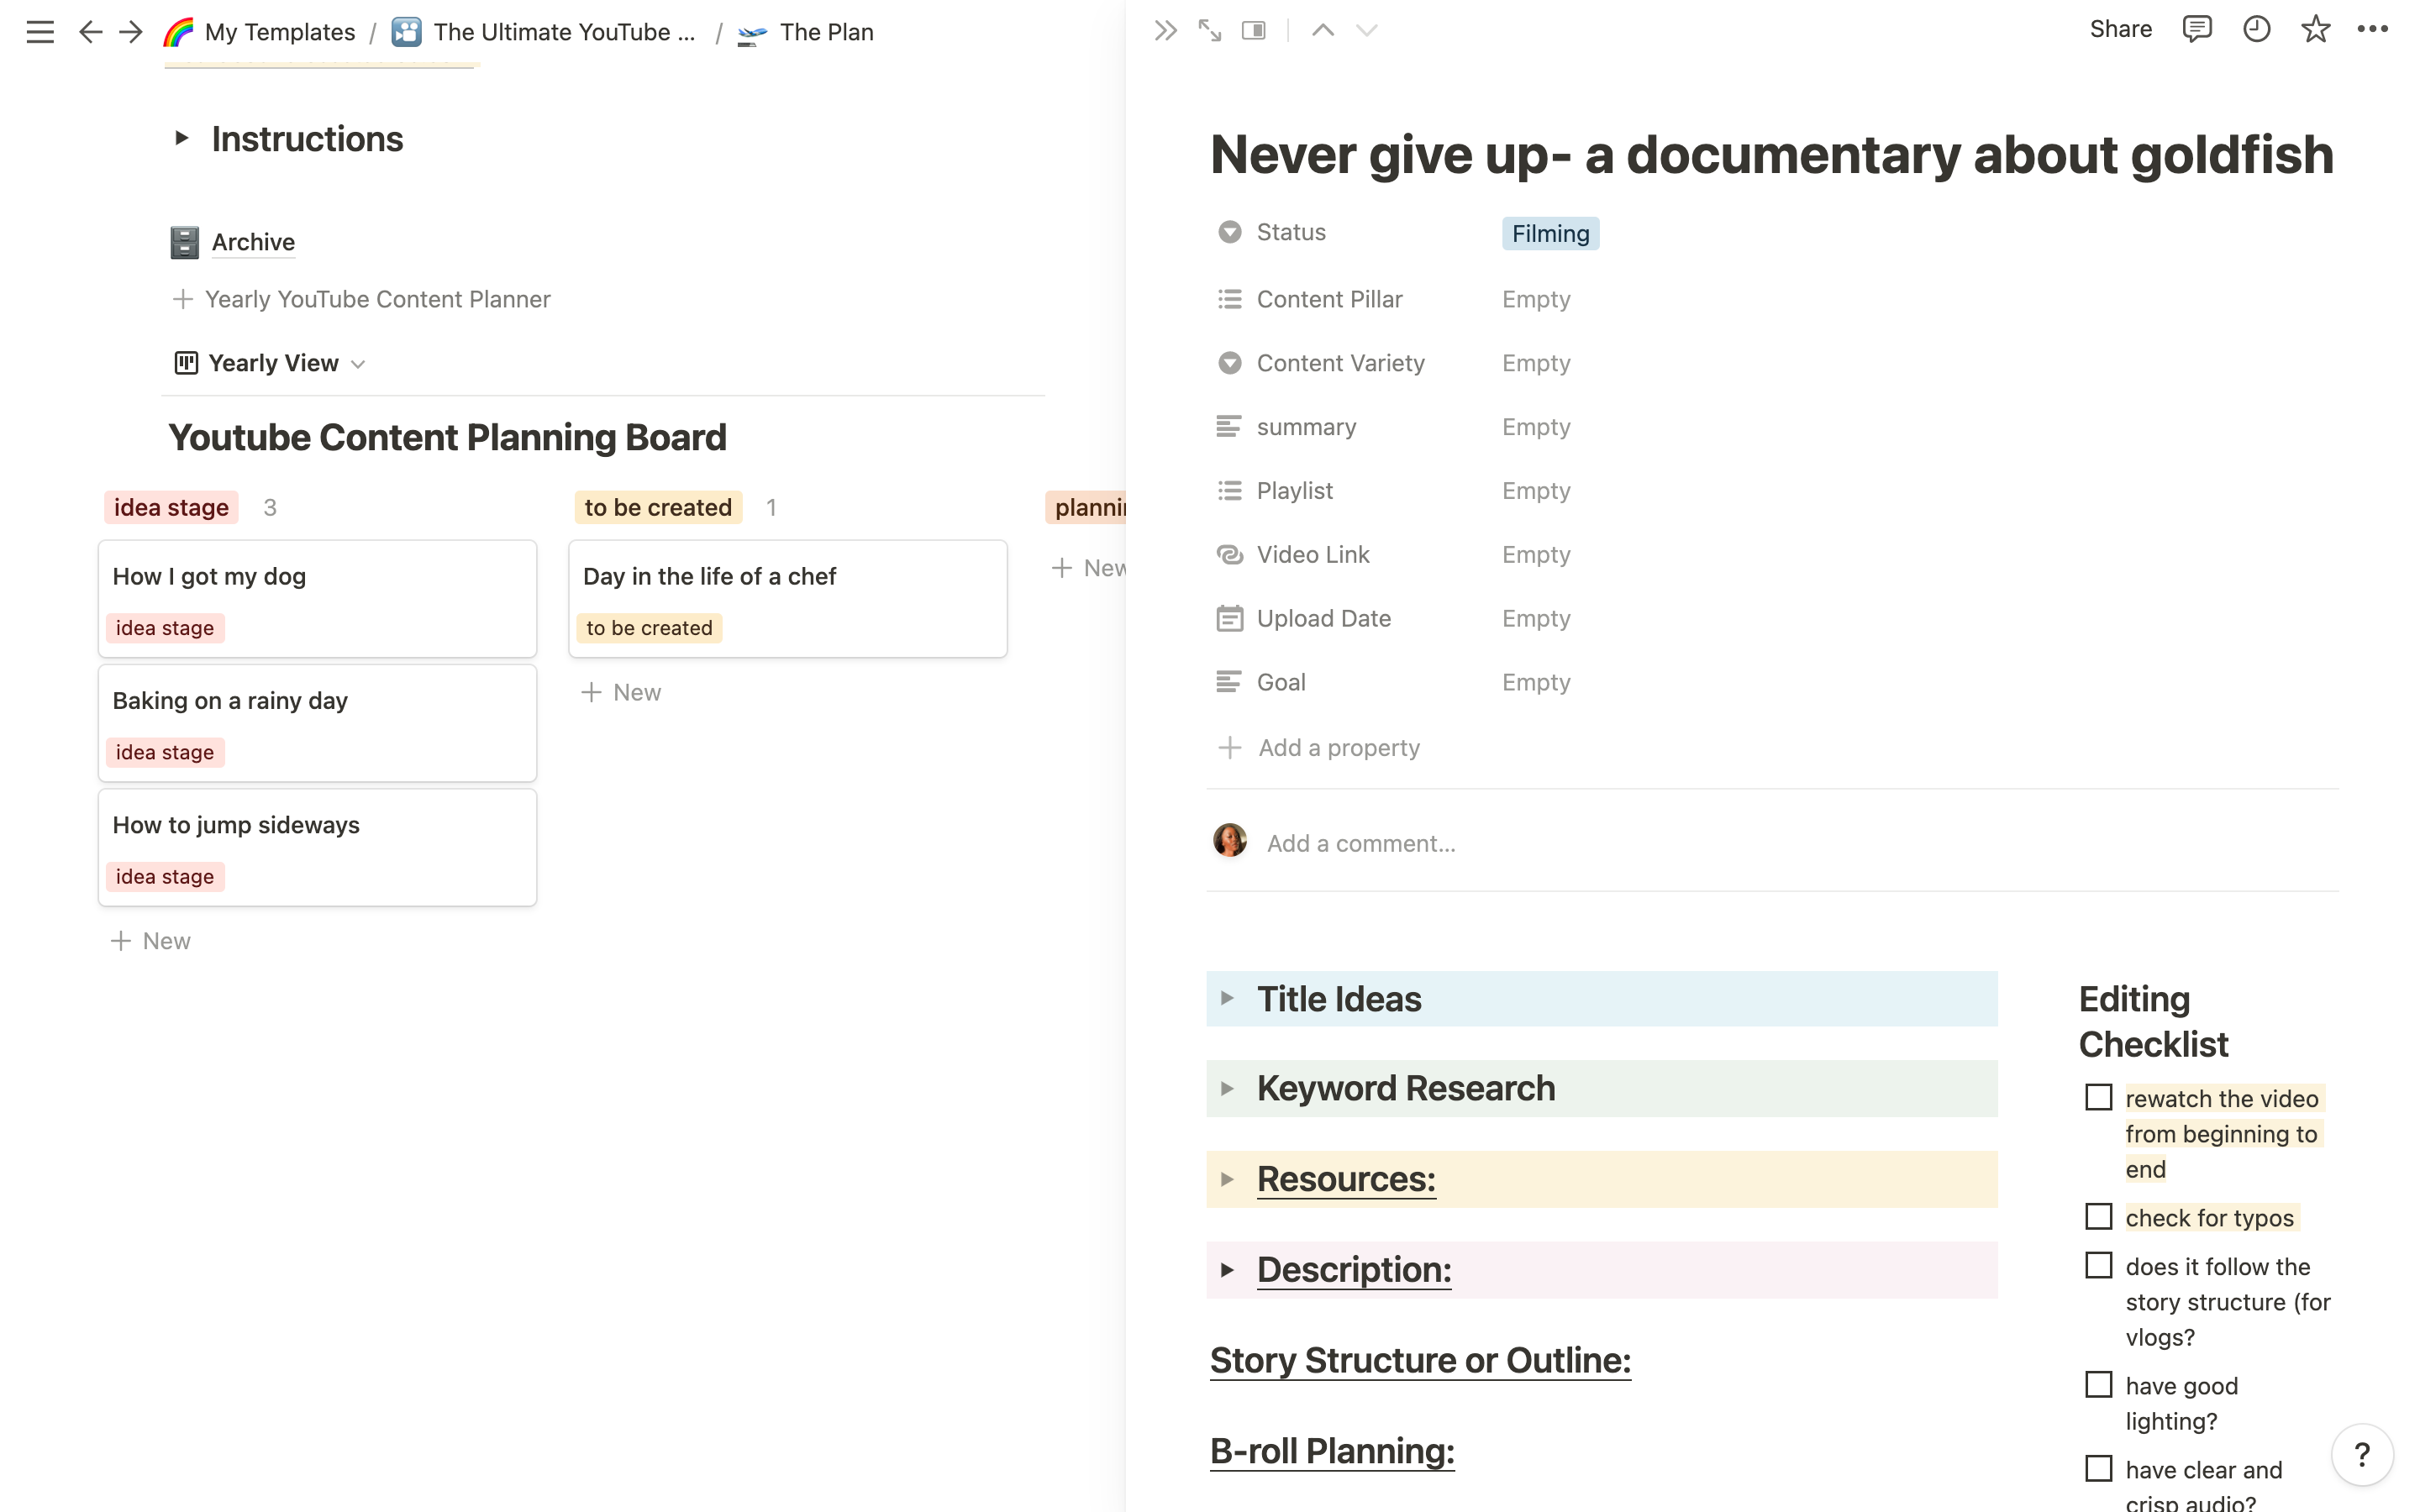Click the back navigation arrow
Viewport: 2420px width, 1512px height.
pyautogui.click(x=91, y=31)
